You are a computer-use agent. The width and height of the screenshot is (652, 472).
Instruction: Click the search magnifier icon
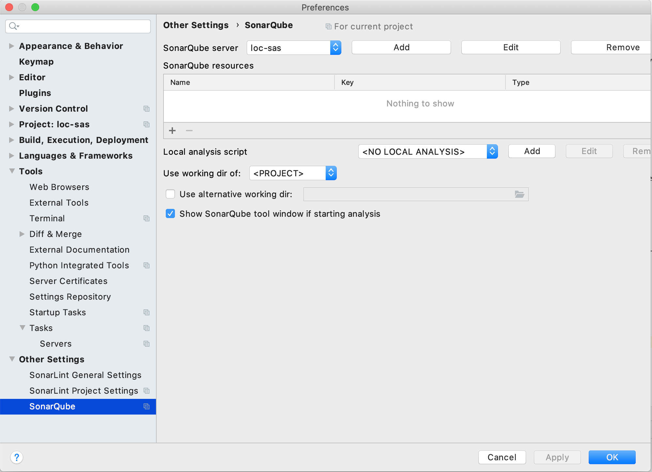(13, 26)
